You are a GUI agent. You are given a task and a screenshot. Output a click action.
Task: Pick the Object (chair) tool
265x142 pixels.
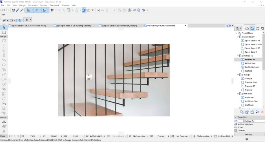[x=4, y=103]
